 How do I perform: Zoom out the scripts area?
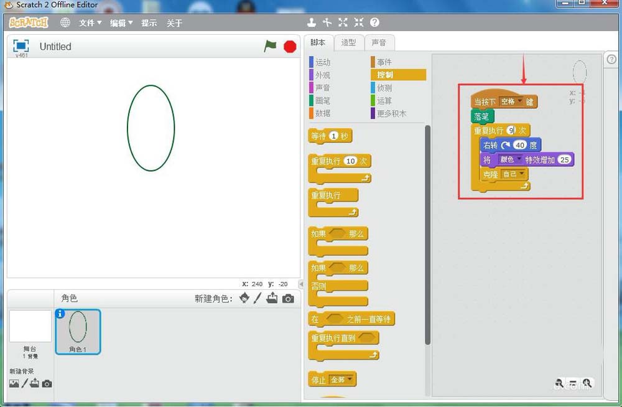click(559, 383)
